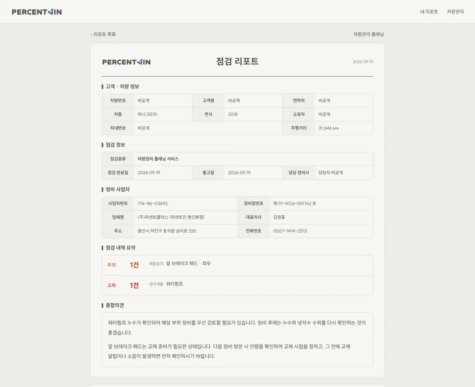This screenshot has width=475, height=387.
Task: Click the 소유자 label cell
Action: [299, 114]
